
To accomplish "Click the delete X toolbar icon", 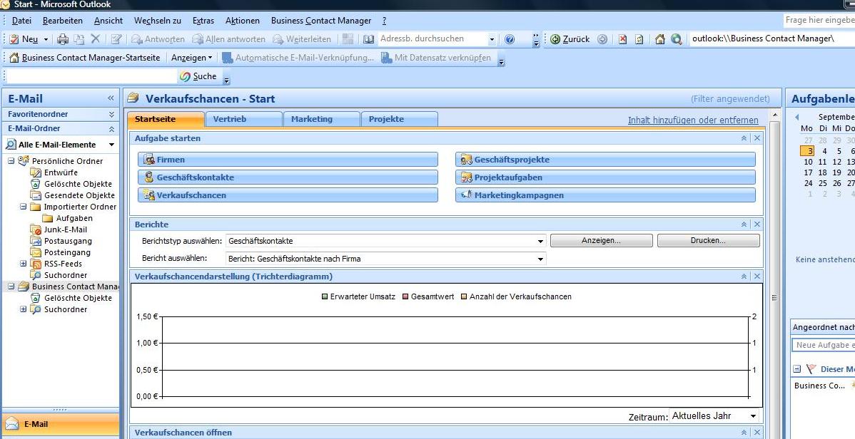I will 96,38.
